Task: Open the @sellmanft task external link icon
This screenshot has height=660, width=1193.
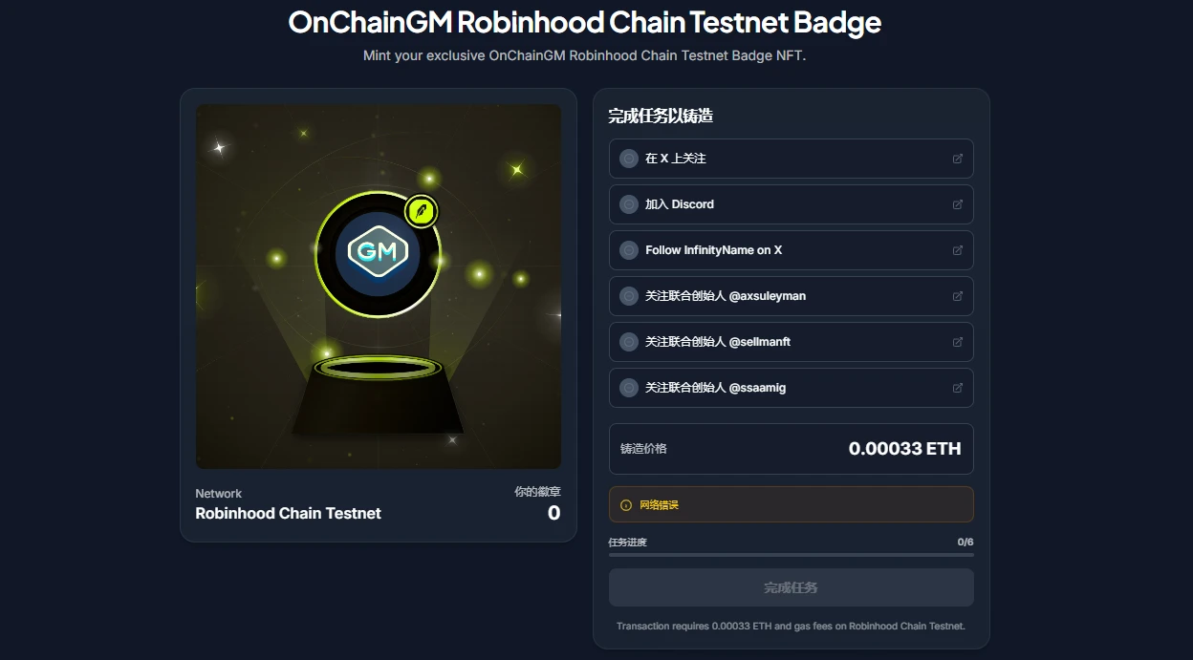Action: coord(958,342)
